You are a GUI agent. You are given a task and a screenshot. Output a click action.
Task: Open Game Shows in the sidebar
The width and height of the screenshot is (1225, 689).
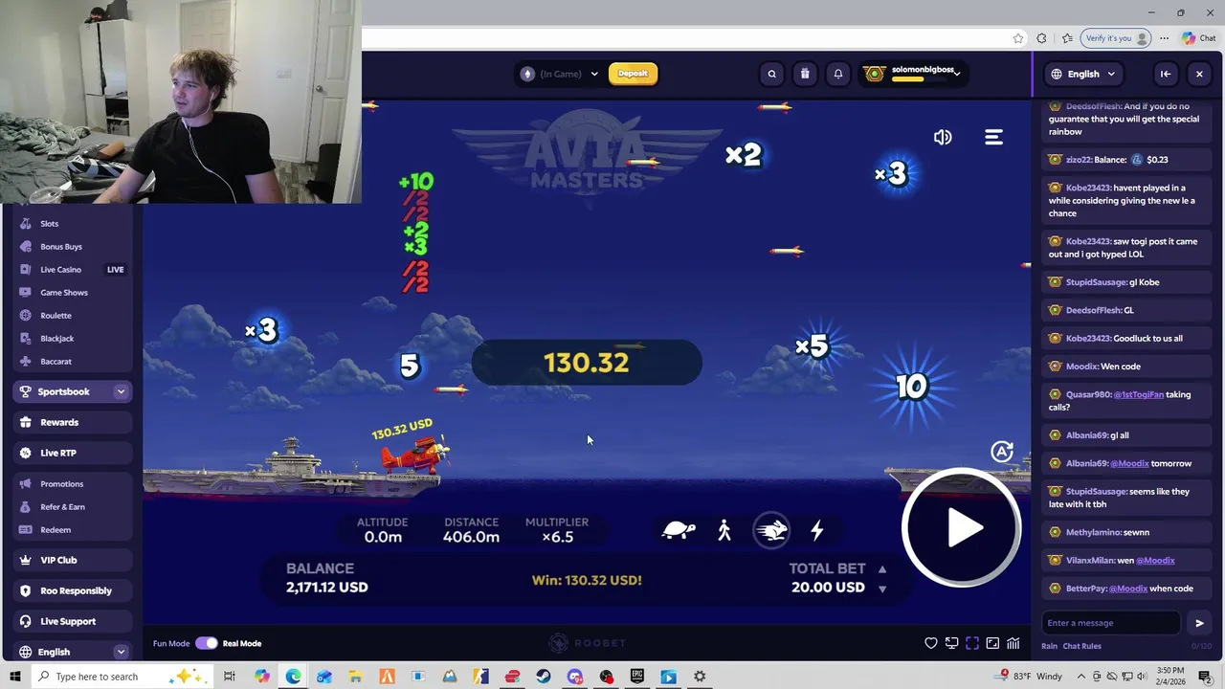(64, 293)
